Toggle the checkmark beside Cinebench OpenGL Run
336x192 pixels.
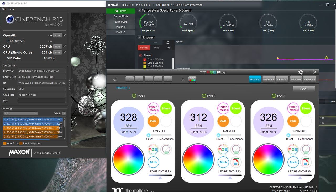tap(65, 35)
